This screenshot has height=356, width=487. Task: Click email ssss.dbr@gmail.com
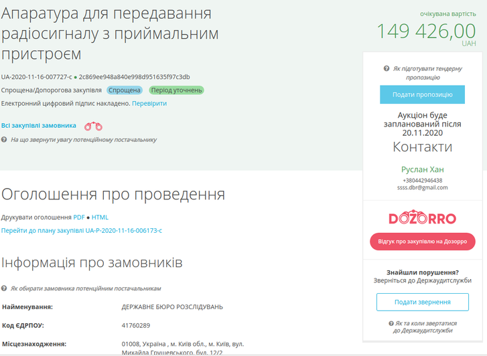click(423, 187)
